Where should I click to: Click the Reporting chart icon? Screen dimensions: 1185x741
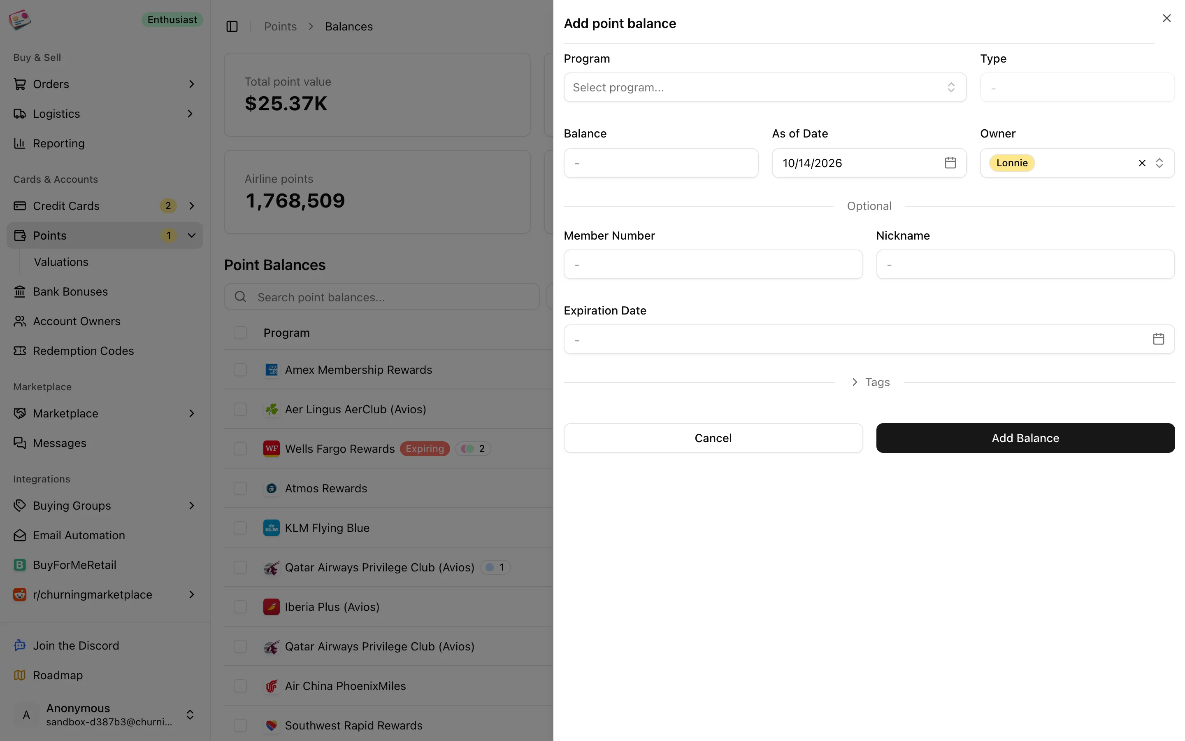click(x=20, y=143)
